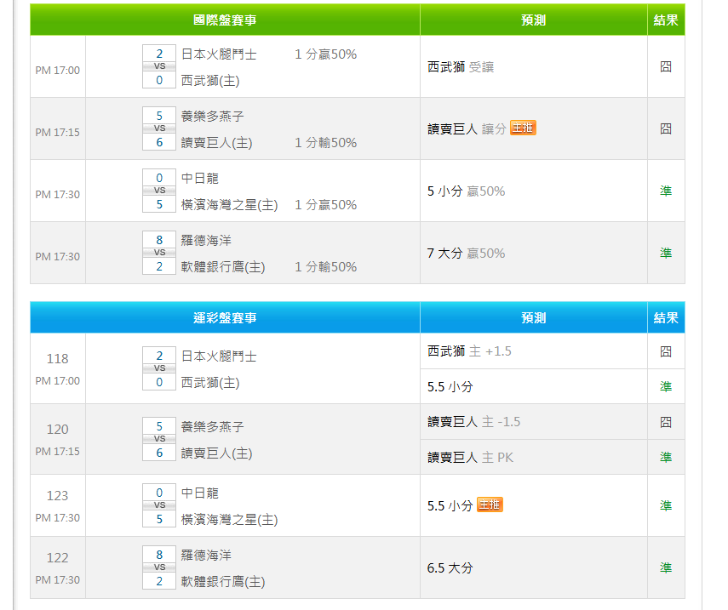Click PM 17:15 in the 國際盤 table
The image size is (728, 610).
58,132
